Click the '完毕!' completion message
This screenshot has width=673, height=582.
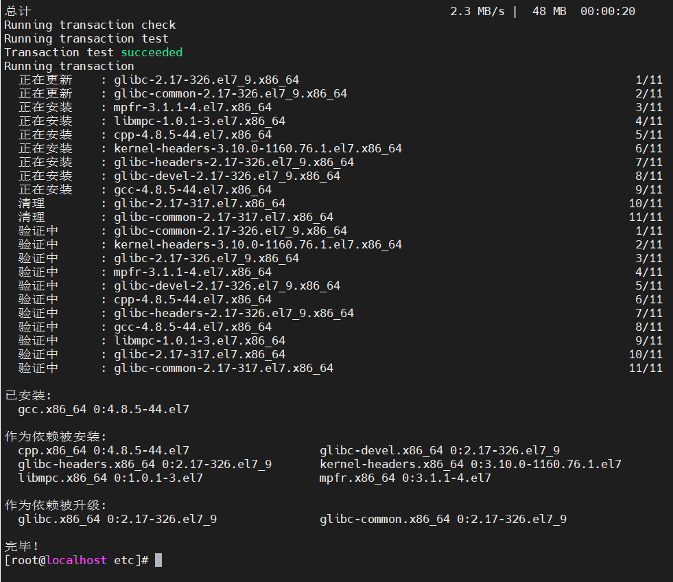click(22, 546)
